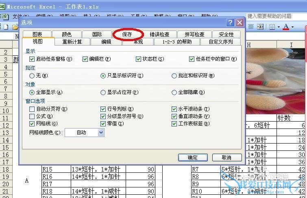
Task: Click the 取消 button
Action: (x=227, y=157)
